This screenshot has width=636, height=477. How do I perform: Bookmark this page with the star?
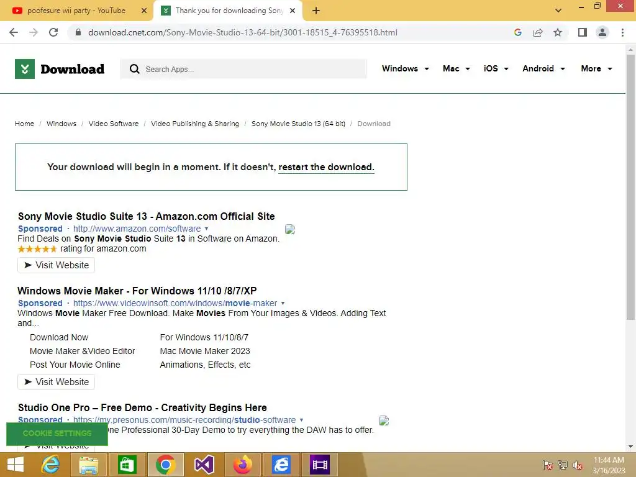coord(558,32)
